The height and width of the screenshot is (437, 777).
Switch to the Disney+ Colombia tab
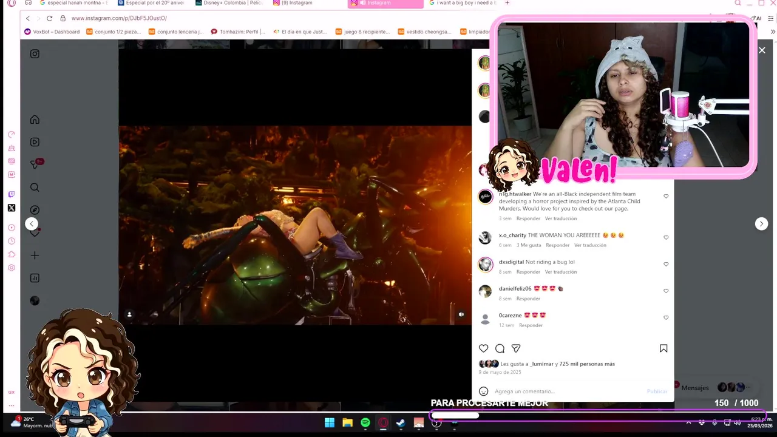tap(229, 3)
